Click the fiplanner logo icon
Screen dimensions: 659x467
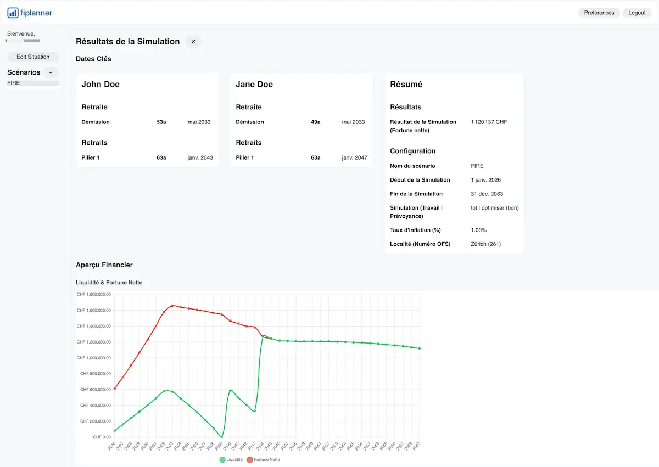click(12, 12)
